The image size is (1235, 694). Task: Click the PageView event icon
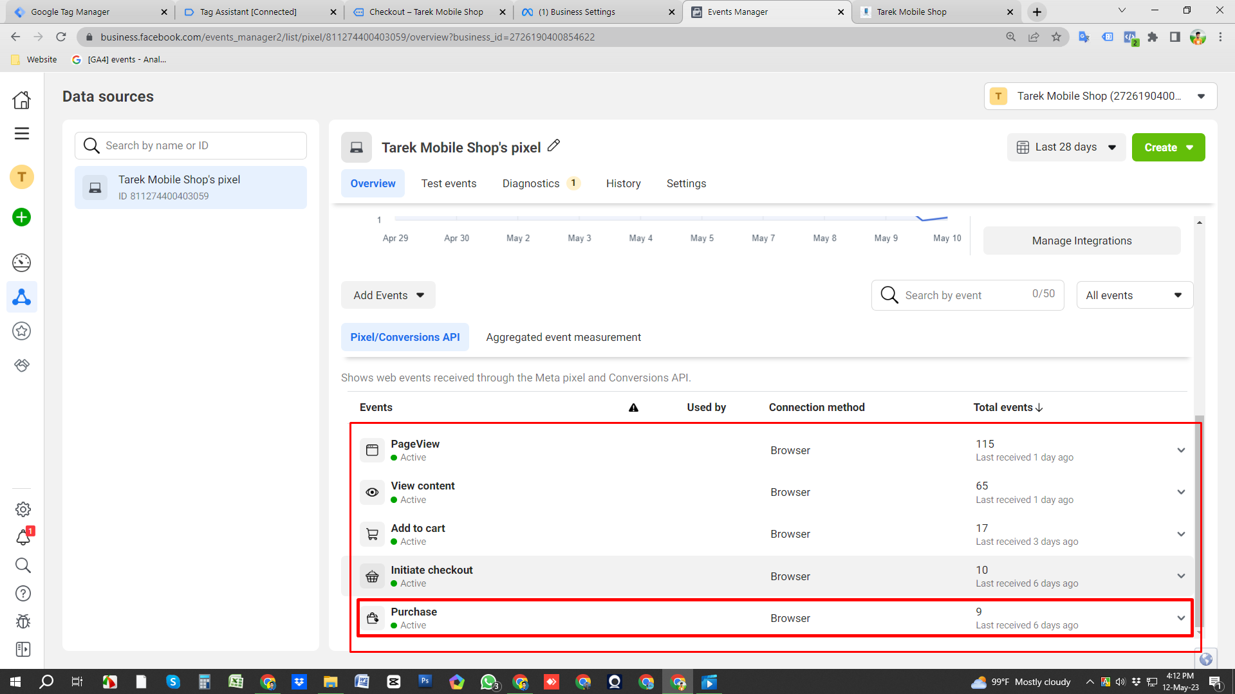coord(372,450)
